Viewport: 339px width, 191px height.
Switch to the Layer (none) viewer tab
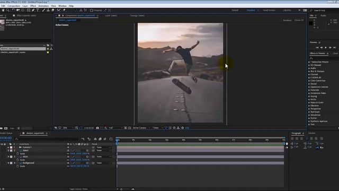(111, 15)
